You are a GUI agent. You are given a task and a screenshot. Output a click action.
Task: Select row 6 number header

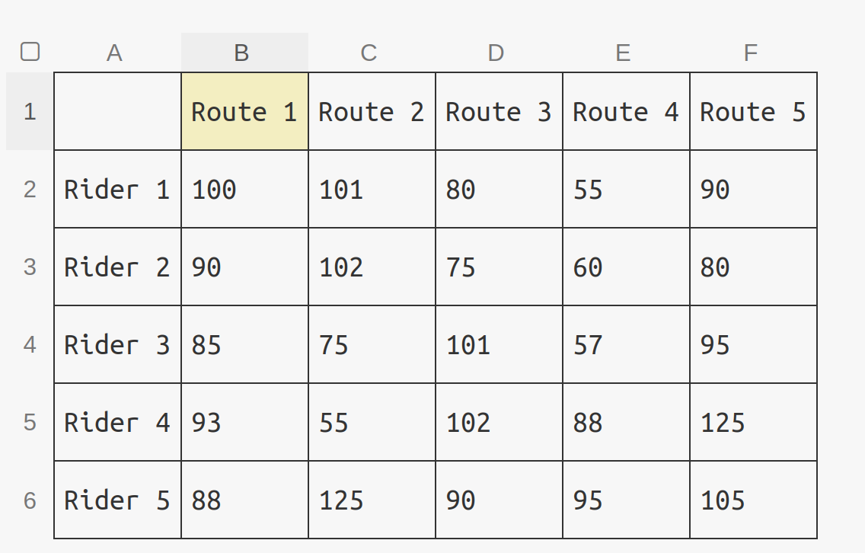coord(30,500)
